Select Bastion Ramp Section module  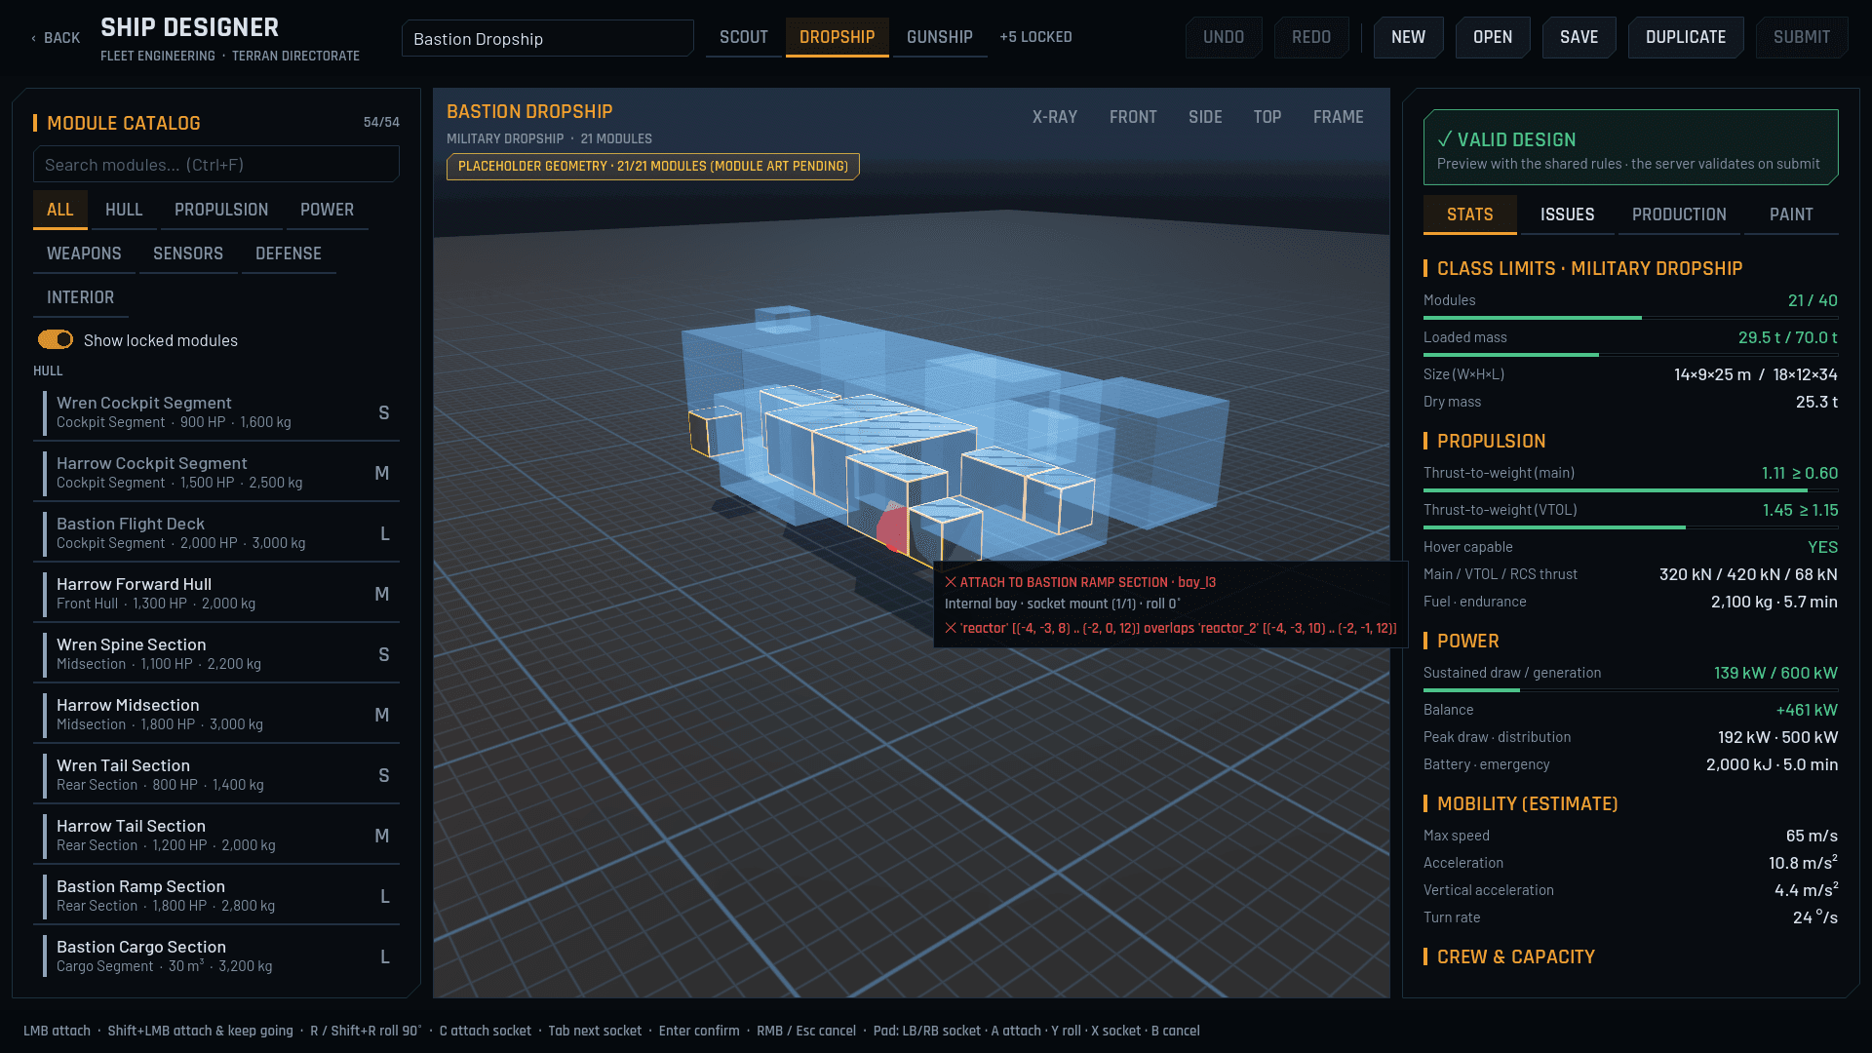(x=216, y=896)
